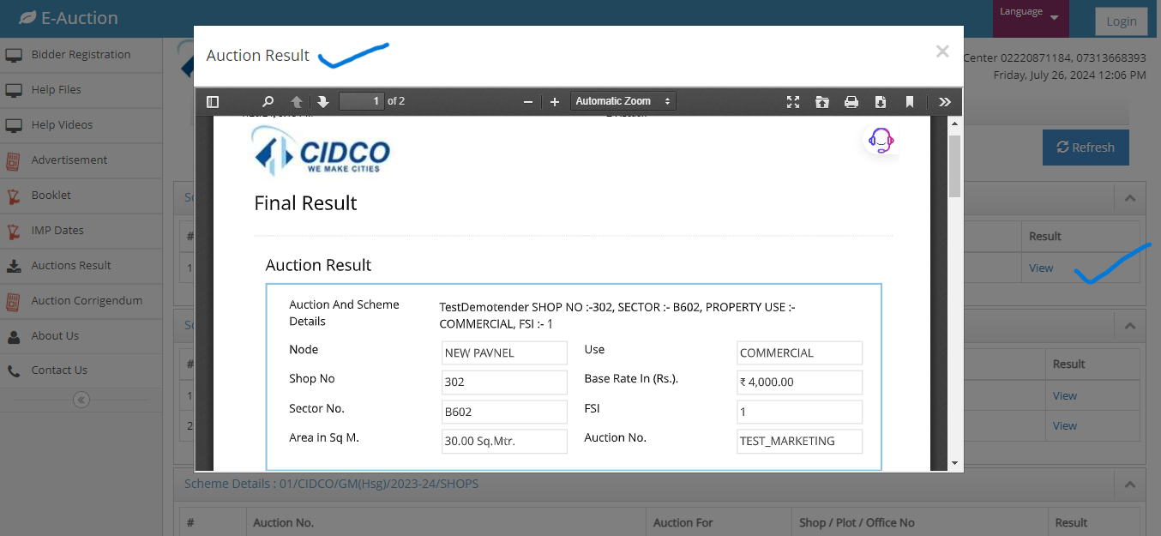Viewport: 1161px width, 536px height.
Task: Click the Login button
Action: [x=1121, y=21]
